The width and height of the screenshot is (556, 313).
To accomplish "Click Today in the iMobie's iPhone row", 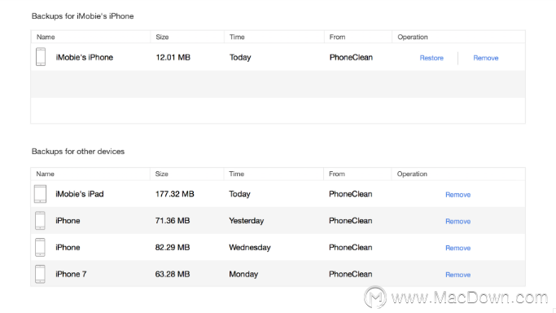I will click(240, 58).
